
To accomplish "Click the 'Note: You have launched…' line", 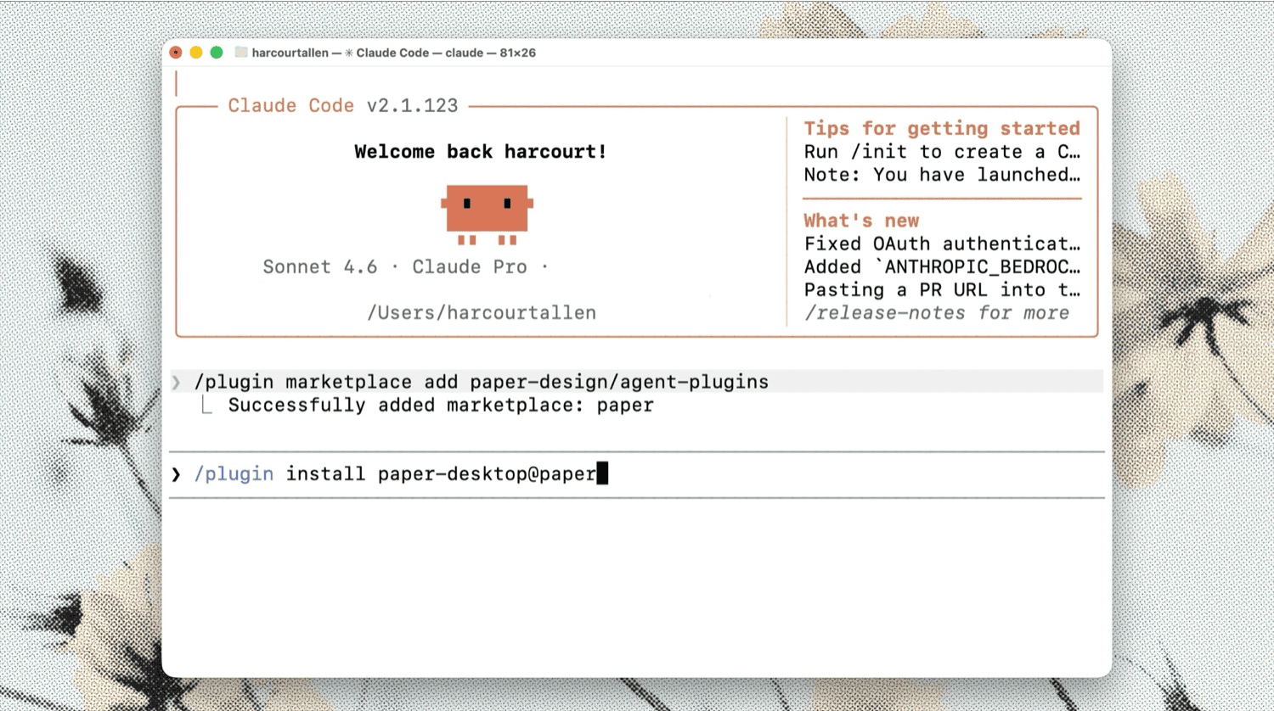I will [942, 175].
